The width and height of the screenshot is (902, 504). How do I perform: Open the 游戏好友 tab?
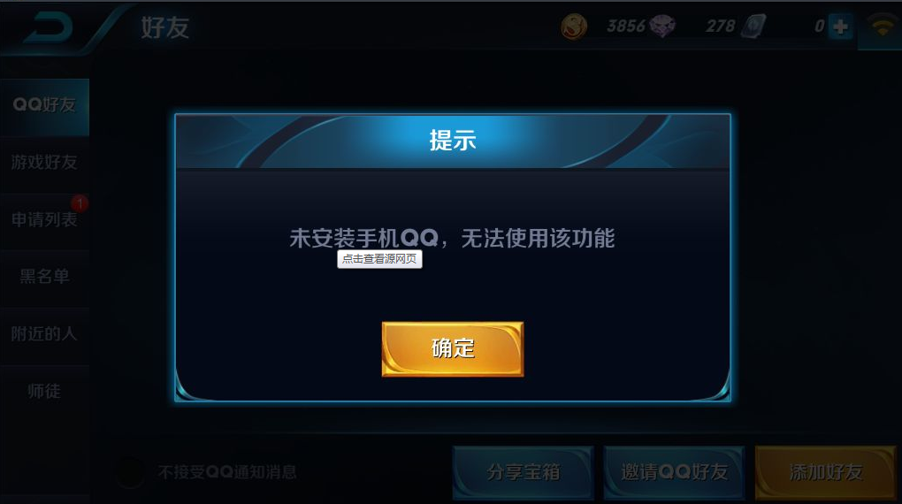(45, 164)
